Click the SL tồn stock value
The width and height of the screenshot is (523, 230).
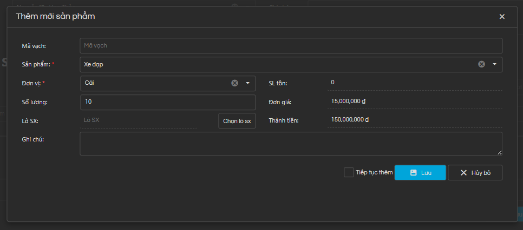[333, 83]
